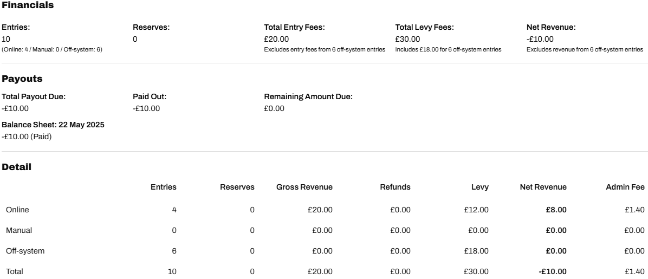Select the Online row label
648x279 pixels.
pos(17,210)
